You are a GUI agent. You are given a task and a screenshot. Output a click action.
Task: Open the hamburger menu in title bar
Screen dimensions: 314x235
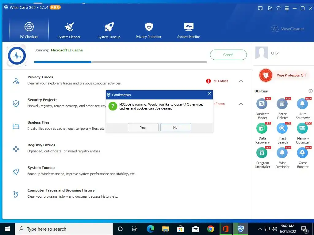(287, 8)
